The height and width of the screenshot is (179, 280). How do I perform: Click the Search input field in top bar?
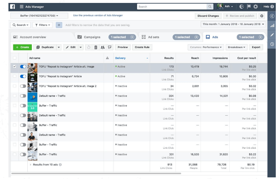172,6
